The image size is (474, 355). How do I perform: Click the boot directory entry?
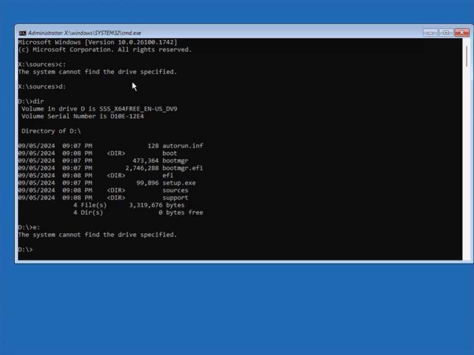pyautogui.click(x=170, y=153)
